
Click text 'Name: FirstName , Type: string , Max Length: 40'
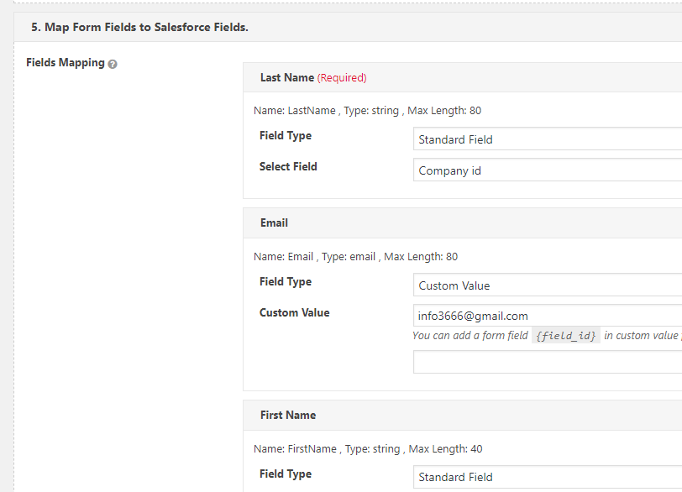(x=368, y=448)
